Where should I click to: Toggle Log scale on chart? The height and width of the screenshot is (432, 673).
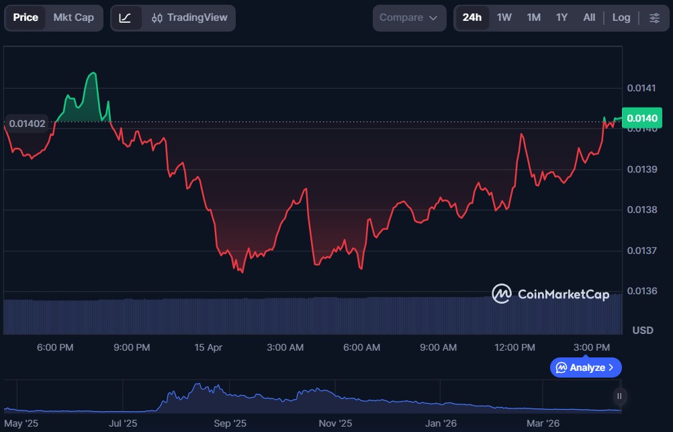tap(621, 18)
